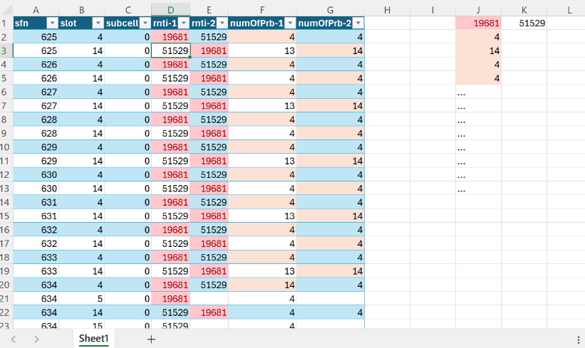Select cell G15 with value 14
Screen dimensions: 585x348
(330, 216)
